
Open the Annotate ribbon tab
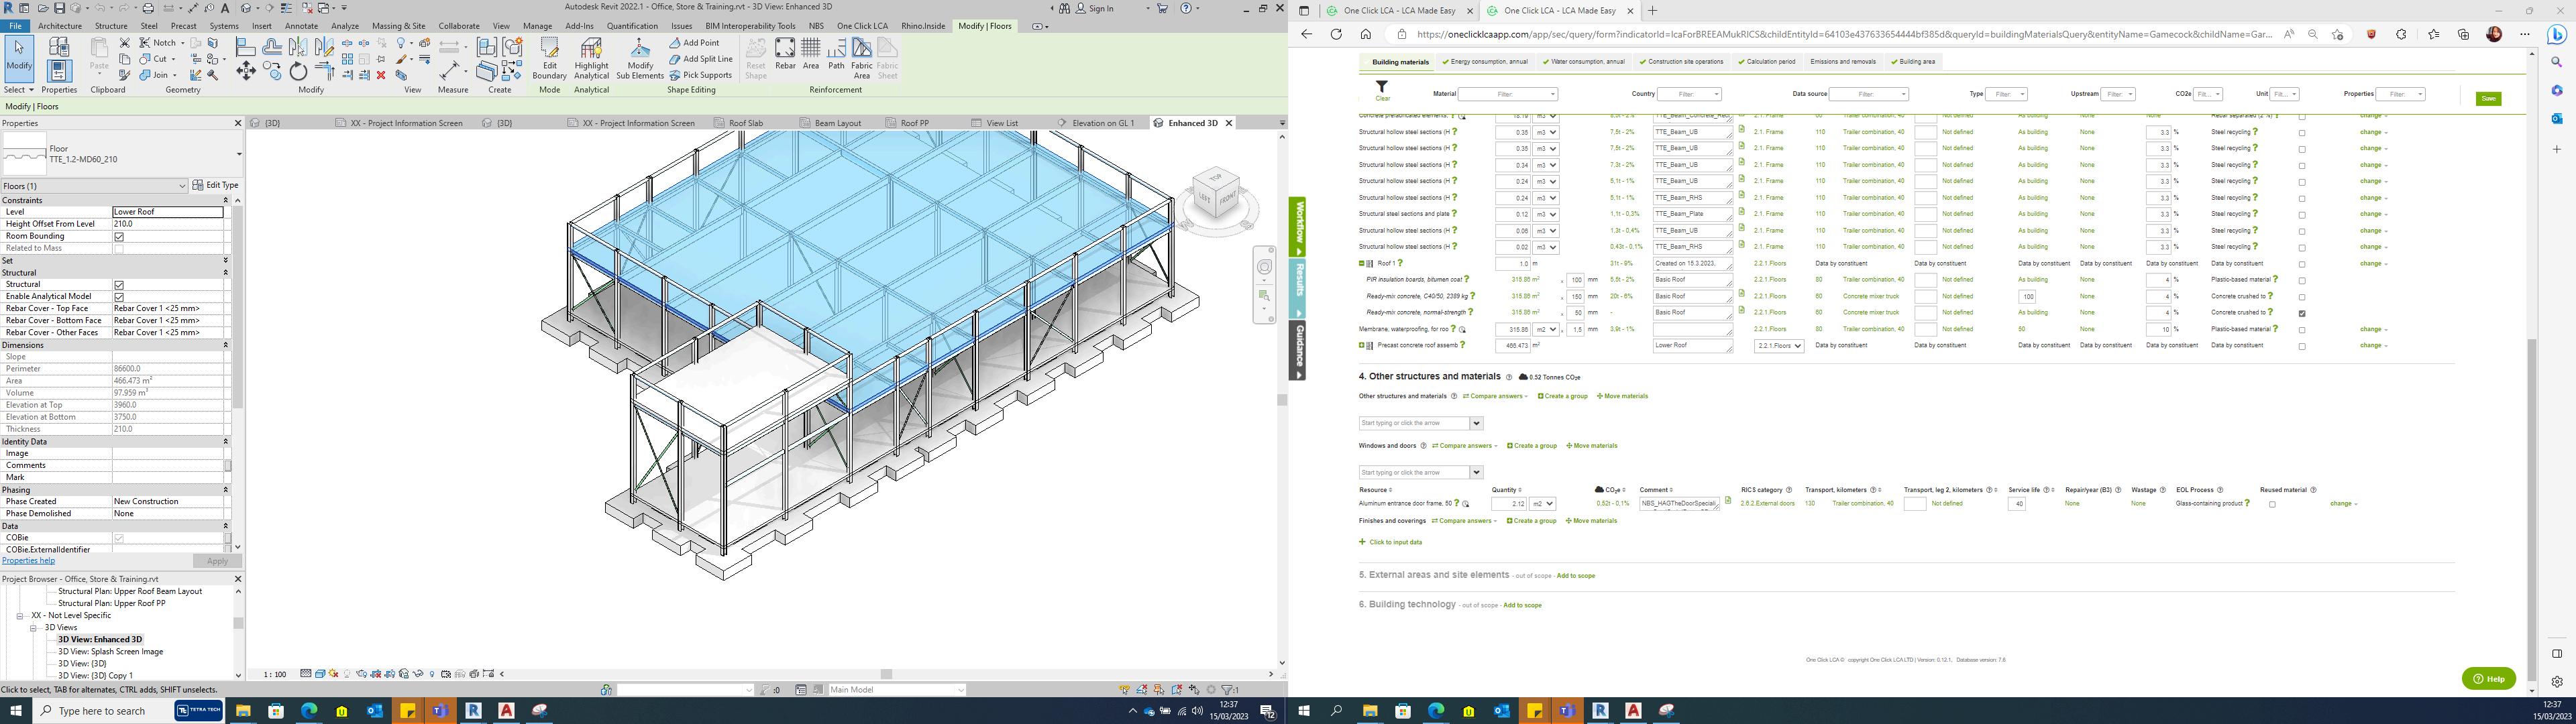(301, 26)
